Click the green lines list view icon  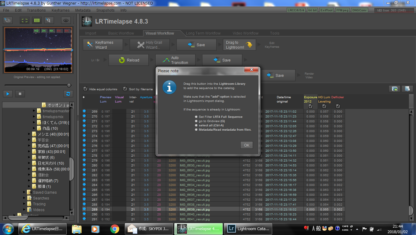pos(37,21)
